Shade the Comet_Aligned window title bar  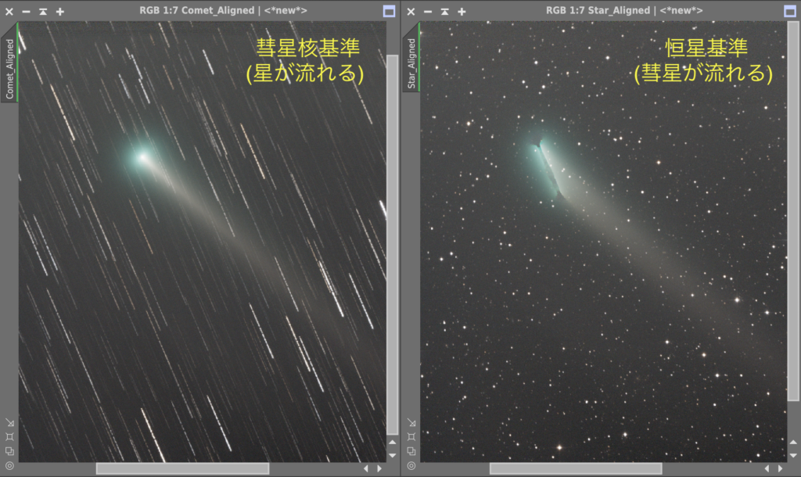tap(43, 11)
